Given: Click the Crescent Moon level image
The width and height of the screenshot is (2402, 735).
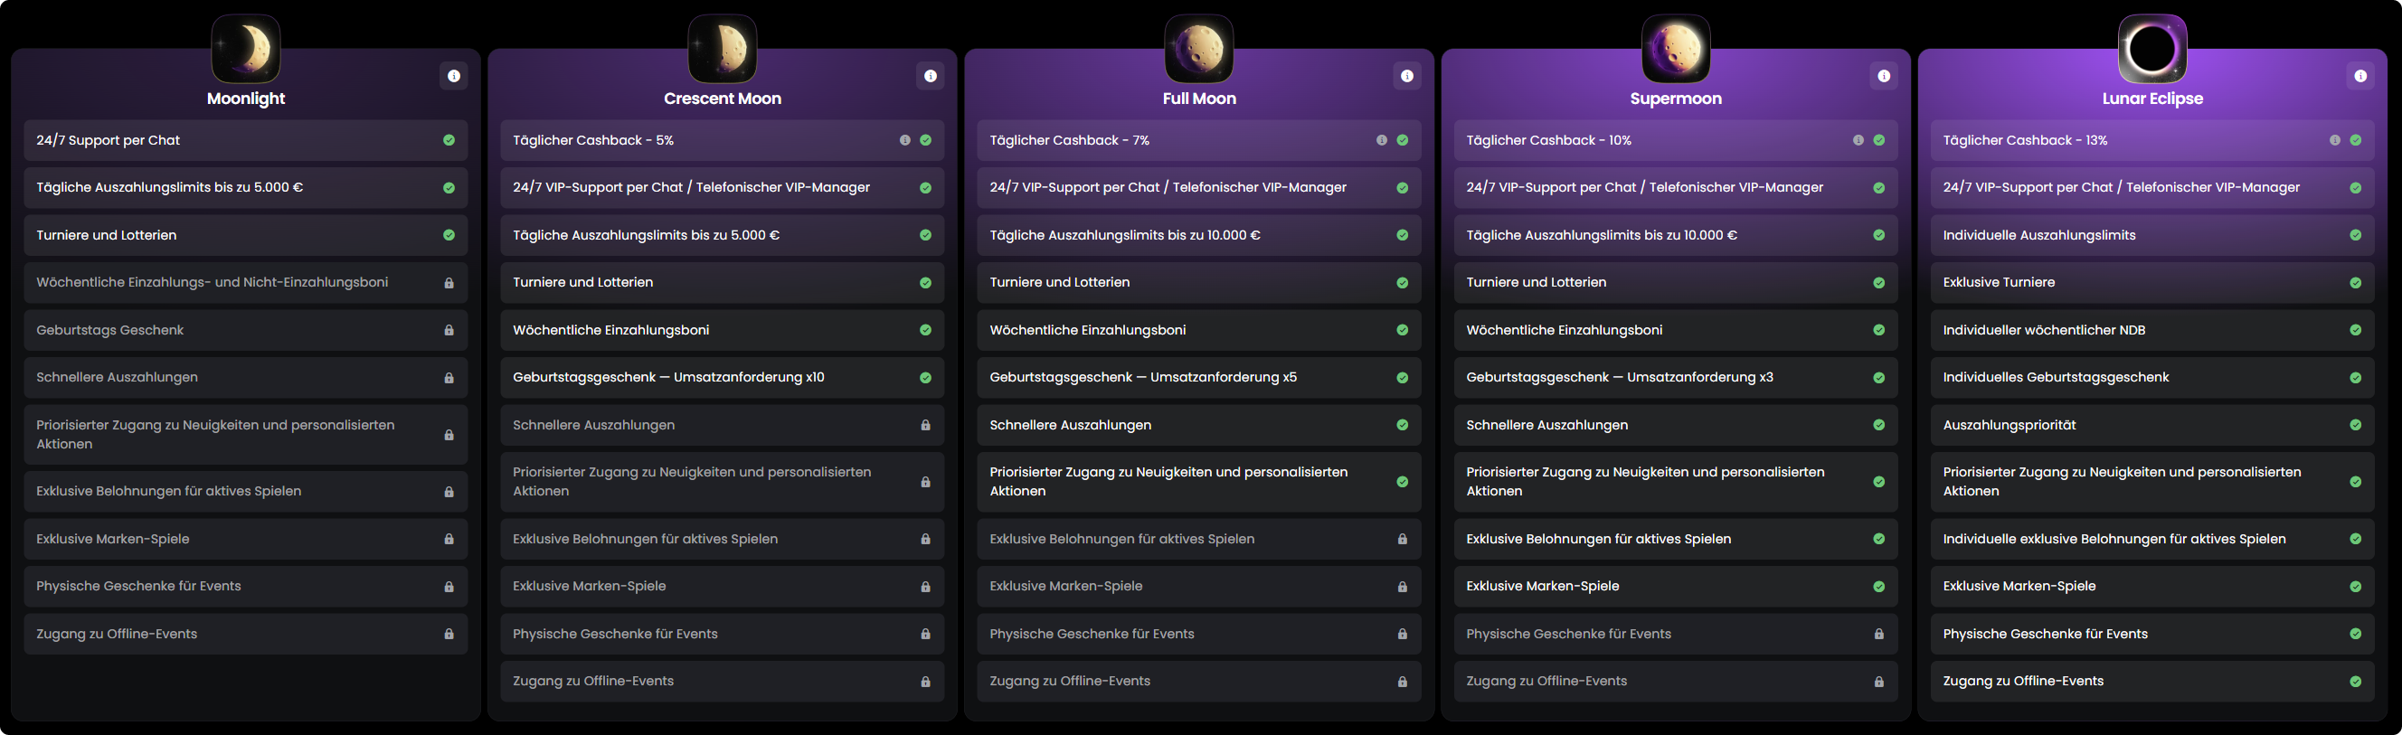Looking at the screenshot, I should point(723,49).
